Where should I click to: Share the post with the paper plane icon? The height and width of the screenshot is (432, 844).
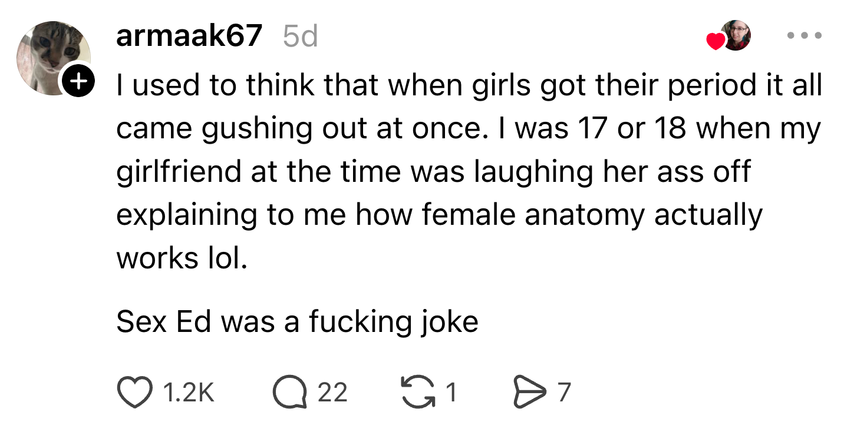tap(528, 392)
